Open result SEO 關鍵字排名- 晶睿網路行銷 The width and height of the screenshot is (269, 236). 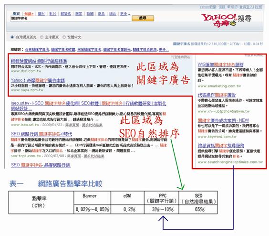click(x=41, y=165)
